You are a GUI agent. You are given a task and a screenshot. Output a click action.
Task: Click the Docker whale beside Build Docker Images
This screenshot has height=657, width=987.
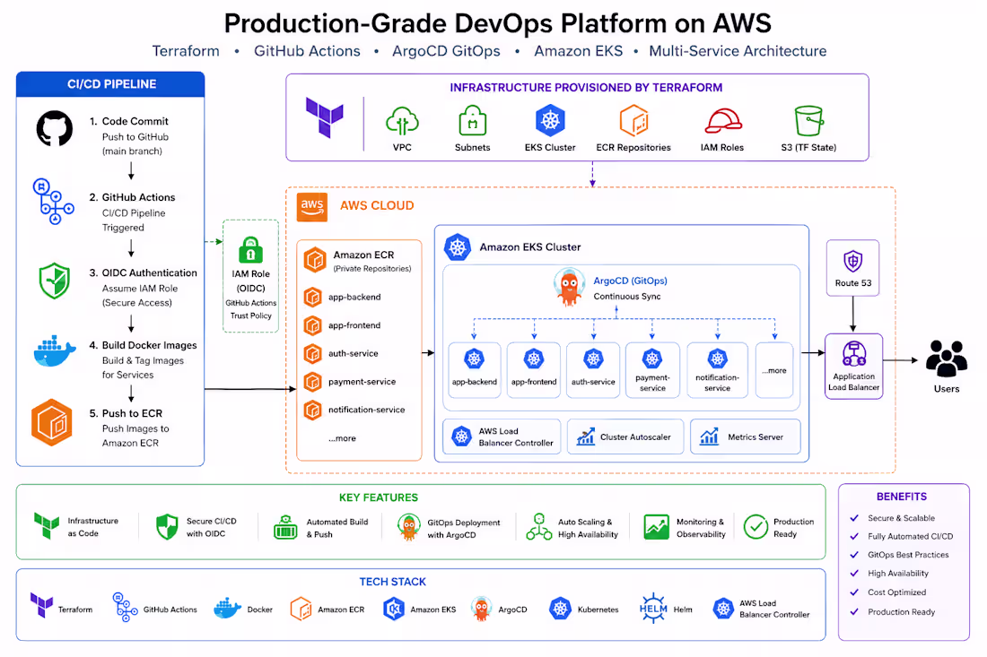click(55, 350)
